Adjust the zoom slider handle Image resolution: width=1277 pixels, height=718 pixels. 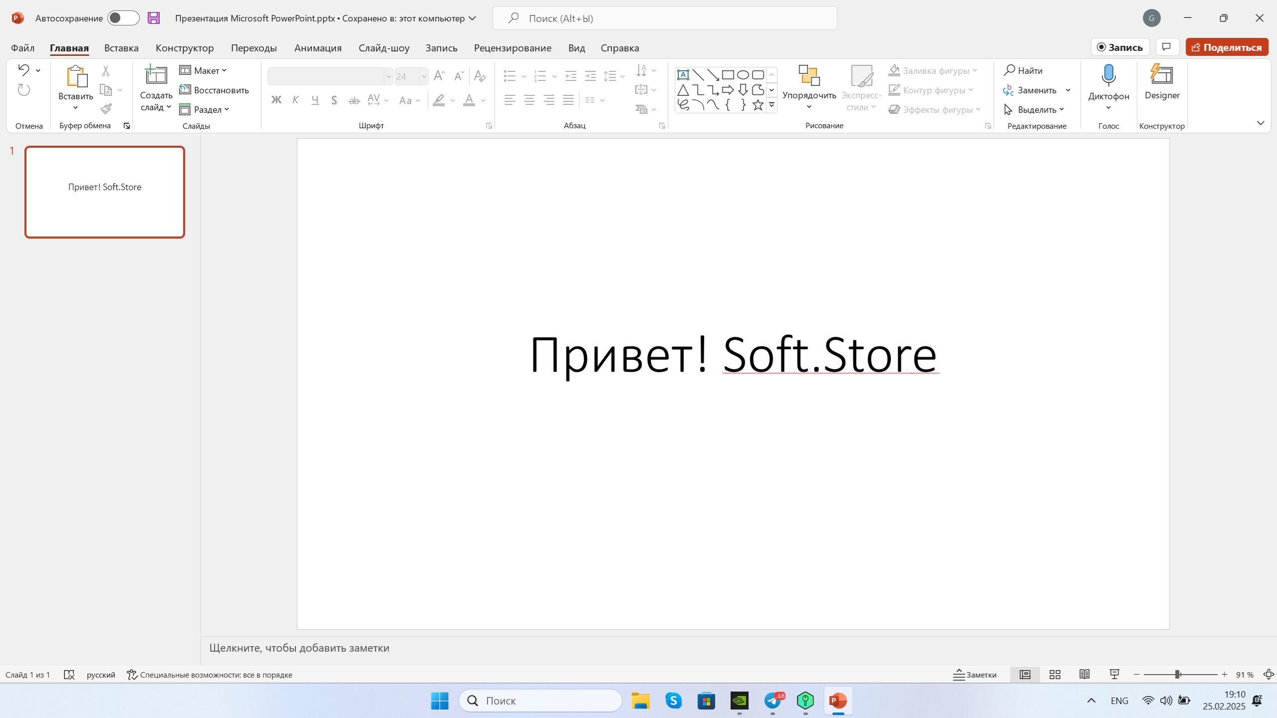coord(1177,675)
